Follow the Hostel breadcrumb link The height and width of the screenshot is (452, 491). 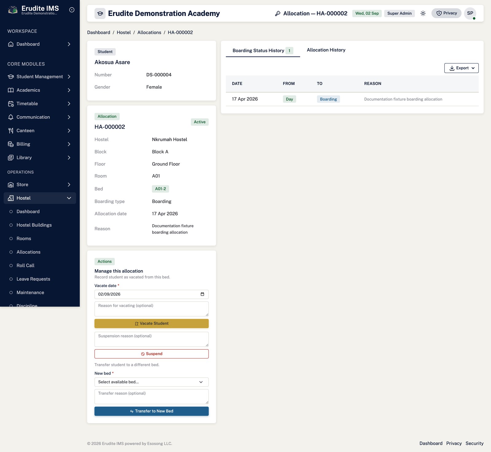pos(124,33)
